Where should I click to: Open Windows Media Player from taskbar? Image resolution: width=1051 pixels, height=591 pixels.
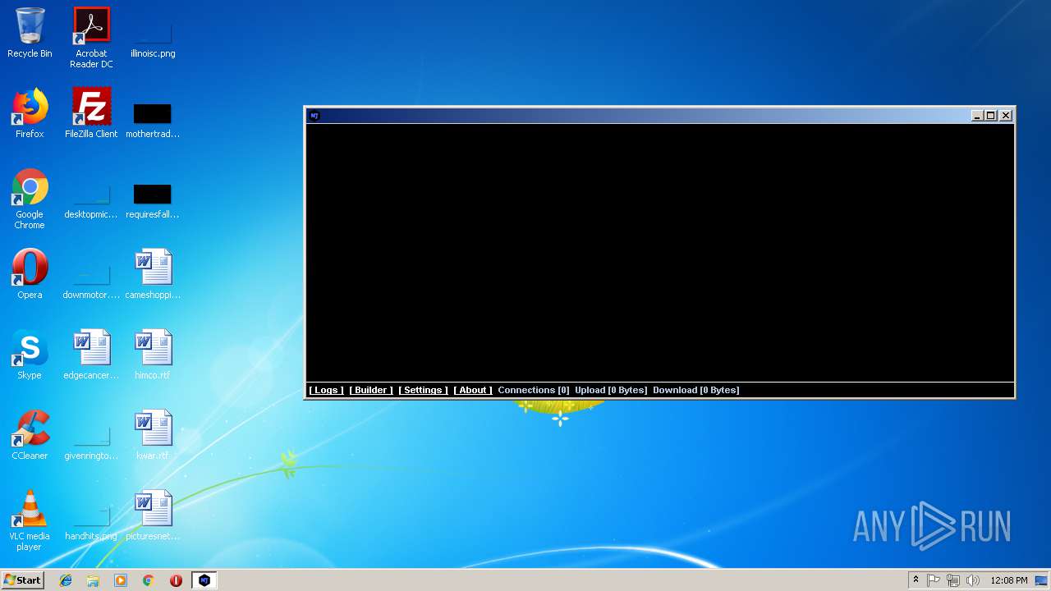click(121, 580)
